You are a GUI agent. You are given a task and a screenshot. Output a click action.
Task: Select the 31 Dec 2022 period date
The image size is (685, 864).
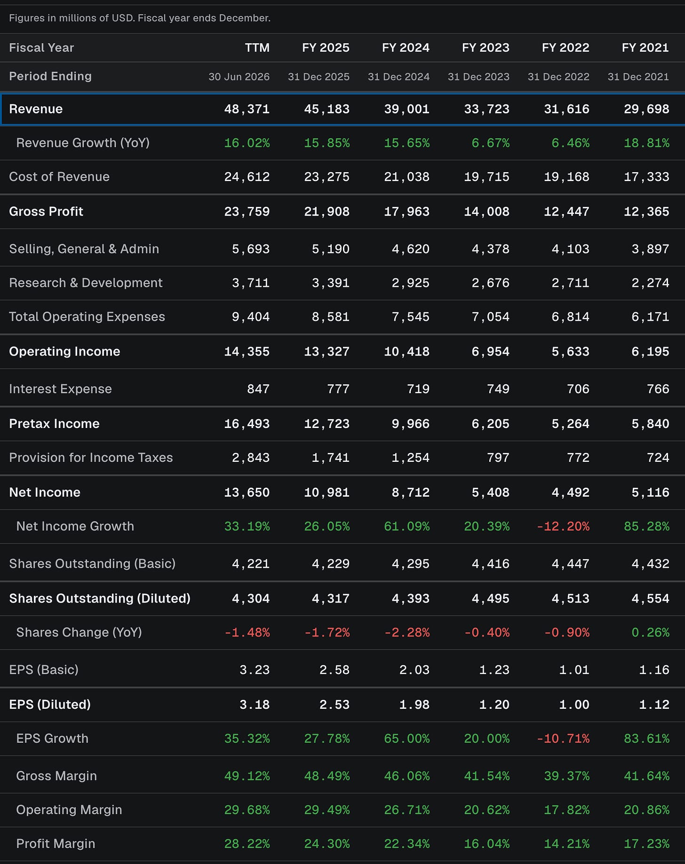tap(558, 77)
